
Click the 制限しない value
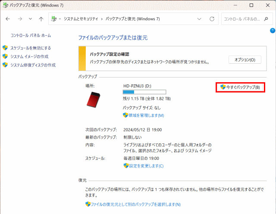[132, 137]
